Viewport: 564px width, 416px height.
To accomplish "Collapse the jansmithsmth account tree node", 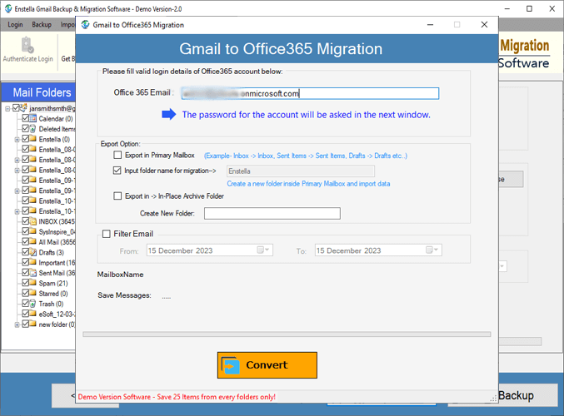I will tap(7, 108).
